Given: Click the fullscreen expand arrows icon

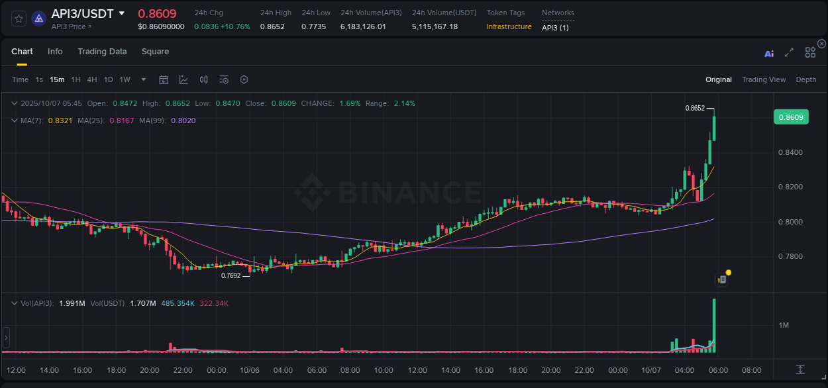Looking at the screenshot, I should 788,54.
